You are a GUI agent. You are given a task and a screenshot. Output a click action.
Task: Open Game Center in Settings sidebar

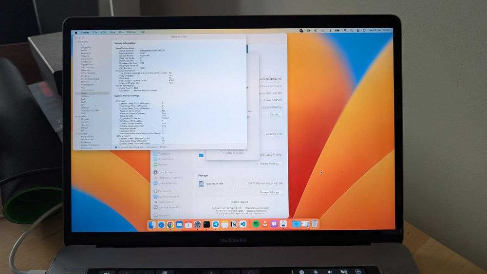[x=164, y=201]
